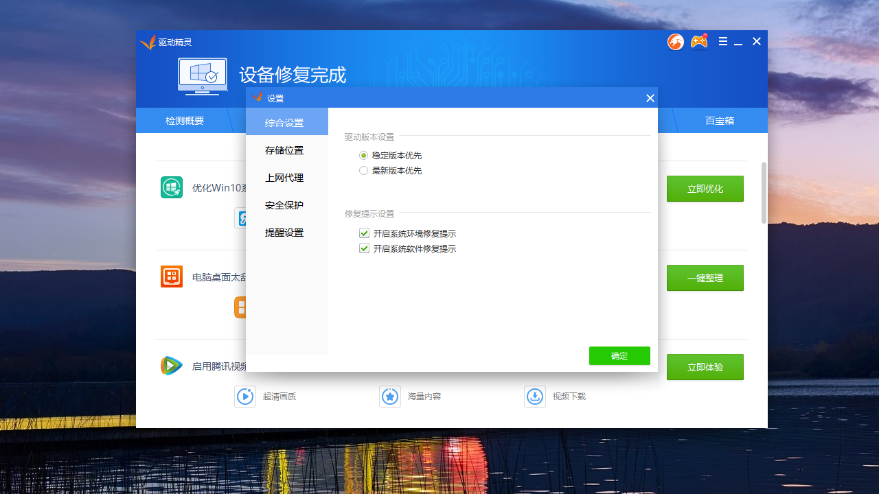Click the Tencent Video play icon

pyautogui.click(x=171, y=366)
